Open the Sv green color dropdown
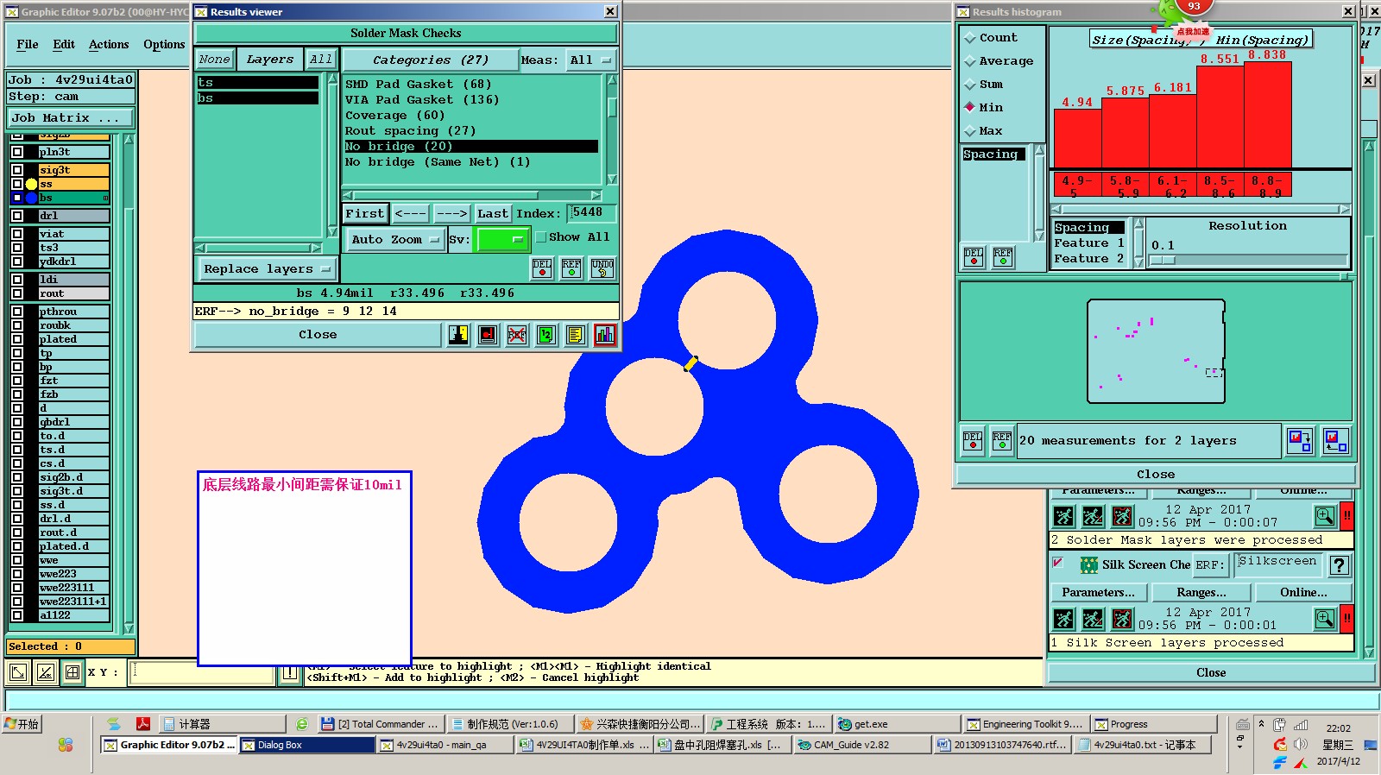The image size is (1381, 775). (x=503, y=240)
